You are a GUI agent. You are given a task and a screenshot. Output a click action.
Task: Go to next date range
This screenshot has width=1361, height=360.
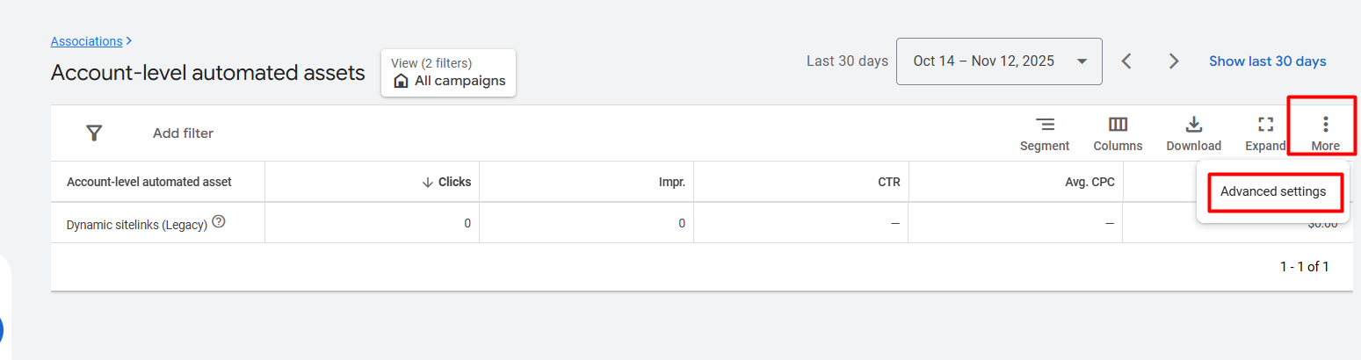click(1174, 61)
